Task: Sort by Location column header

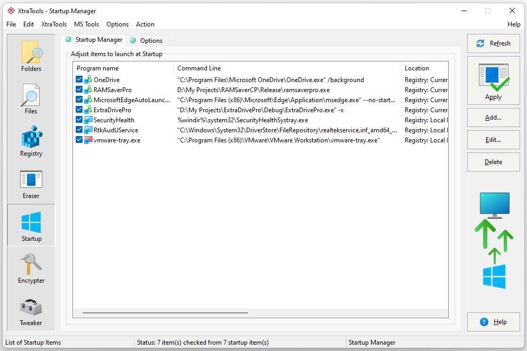Action: tap(425, 68)
